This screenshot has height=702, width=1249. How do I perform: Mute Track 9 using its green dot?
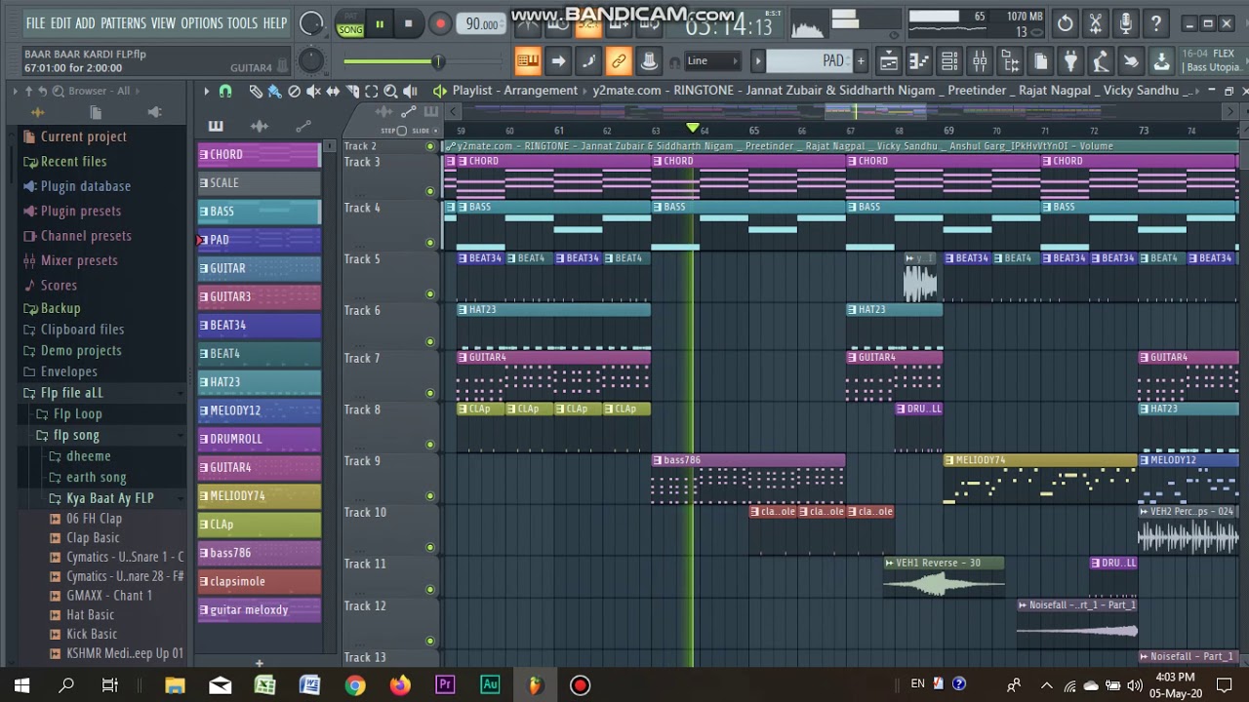pyautogui.click(x=430, y=495)
